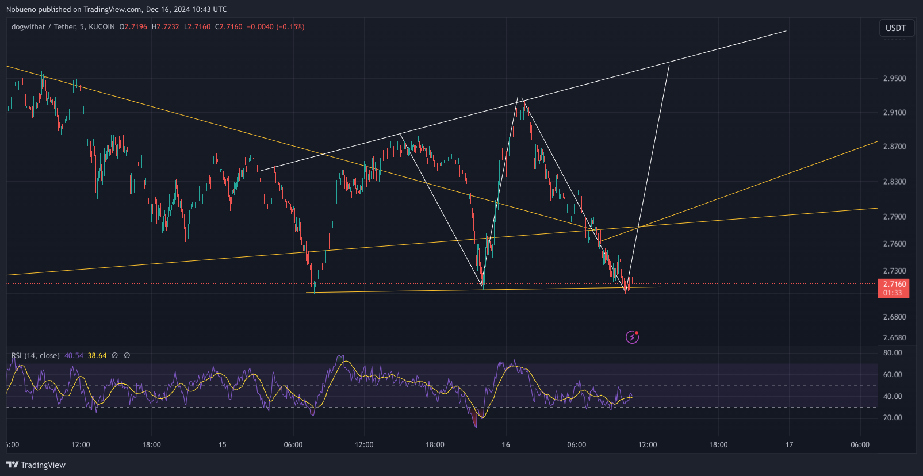Click the 60.00 RSI axis label
This screenshot has height=476, width=923.
pos(893,374)
